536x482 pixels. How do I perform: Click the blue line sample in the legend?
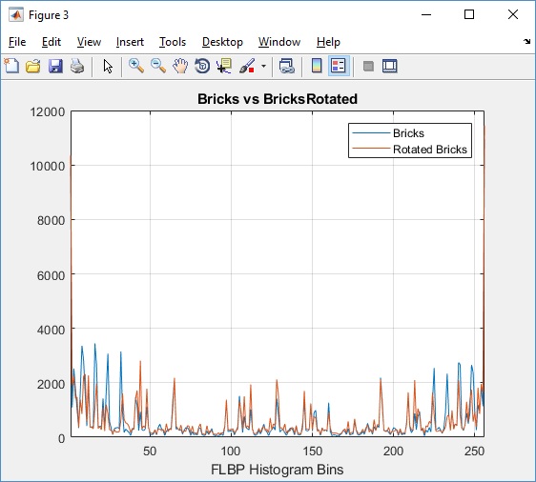[371, 132]
